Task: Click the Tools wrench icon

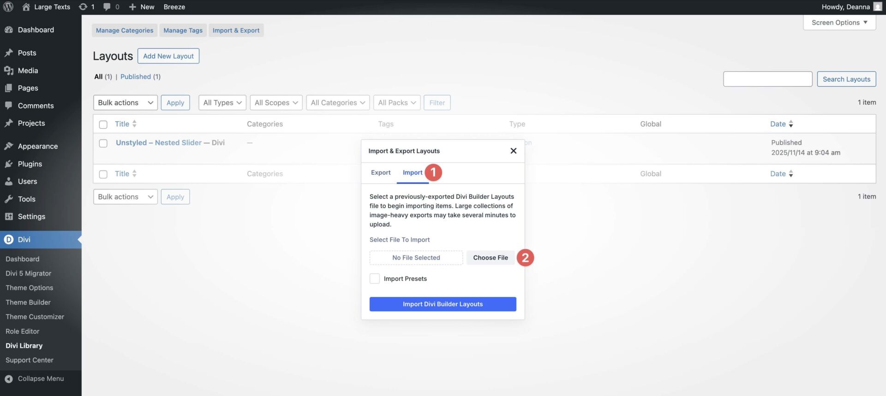Action: [x=9, y=199]
